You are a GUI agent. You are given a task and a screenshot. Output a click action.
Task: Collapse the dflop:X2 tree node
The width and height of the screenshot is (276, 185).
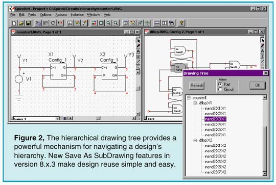(195, 140)
